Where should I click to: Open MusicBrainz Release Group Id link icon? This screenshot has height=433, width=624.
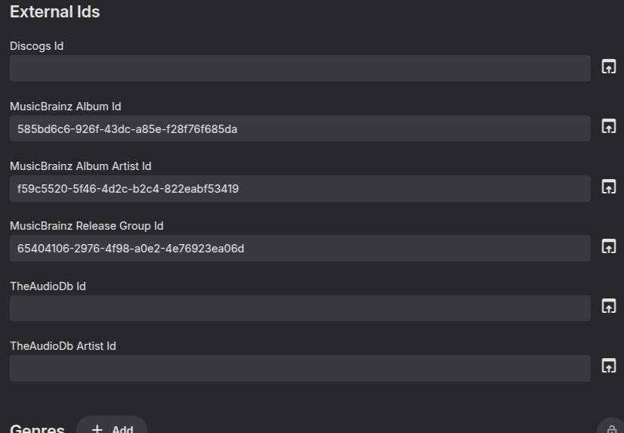pos(608,246)
